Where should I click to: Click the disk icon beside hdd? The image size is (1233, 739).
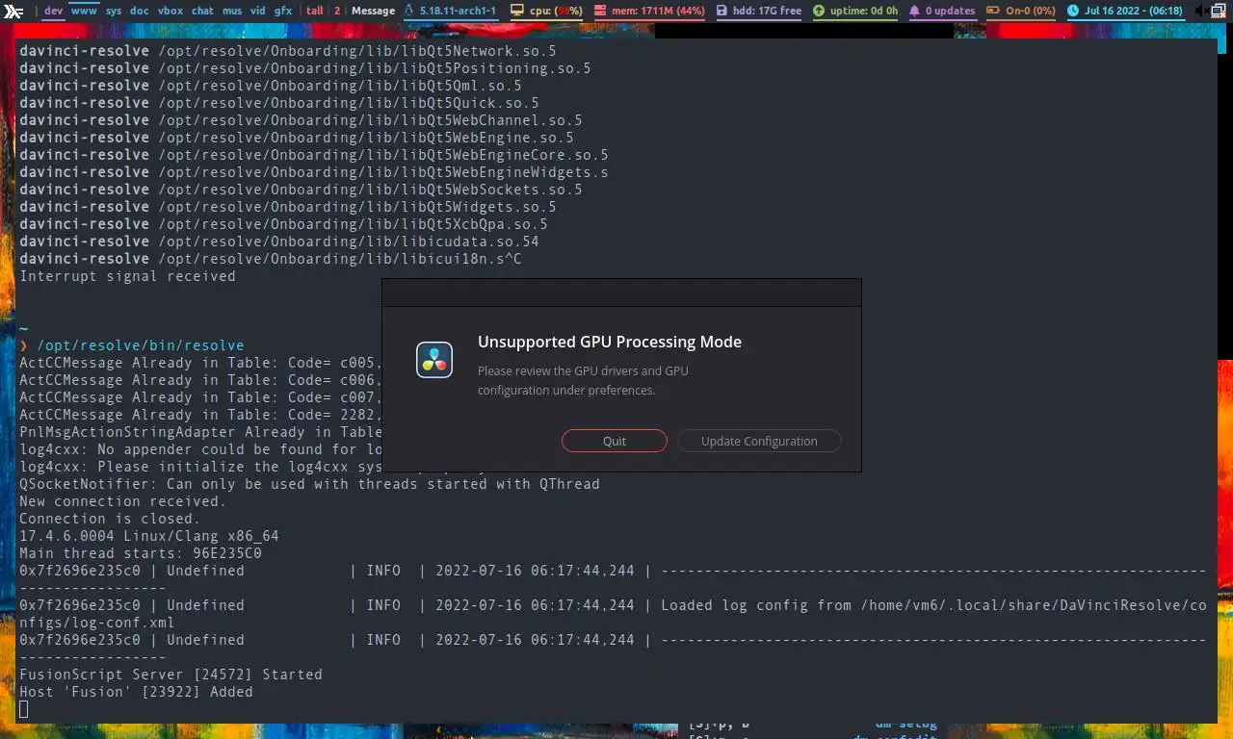pos(723,11)
